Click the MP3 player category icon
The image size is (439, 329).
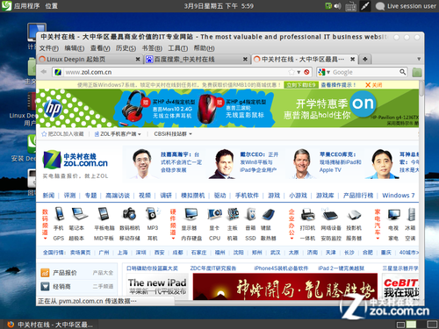pos(152,214)
